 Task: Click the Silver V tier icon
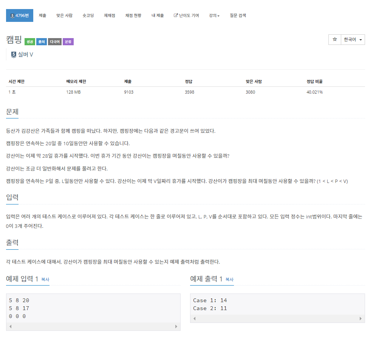(14, 55)
